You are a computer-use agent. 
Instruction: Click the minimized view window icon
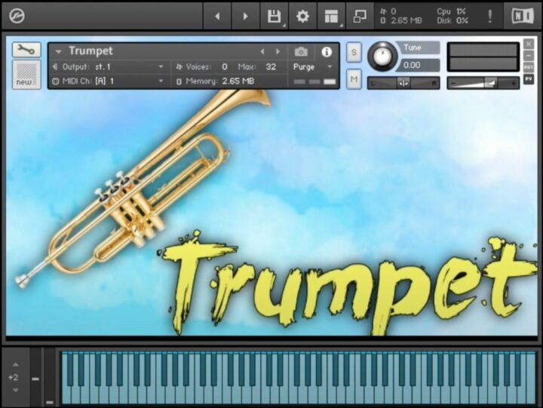tap(360, 16)
